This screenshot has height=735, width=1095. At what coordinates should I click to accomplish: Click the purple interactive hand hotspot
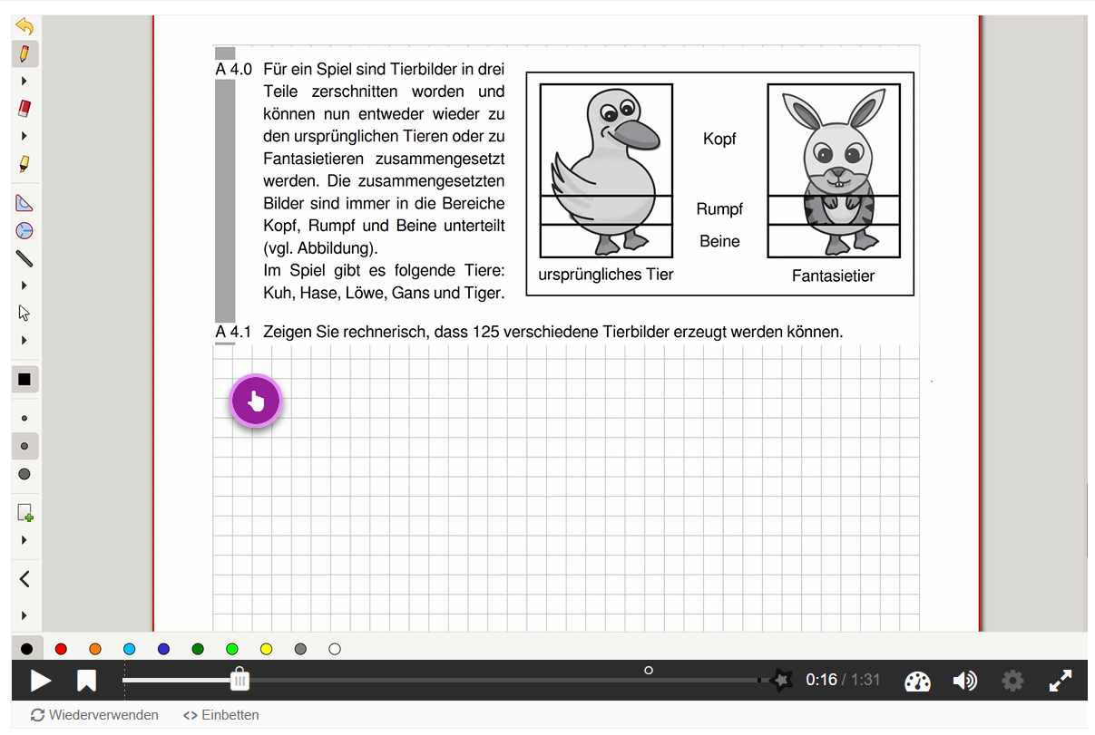tap(256, 401)
